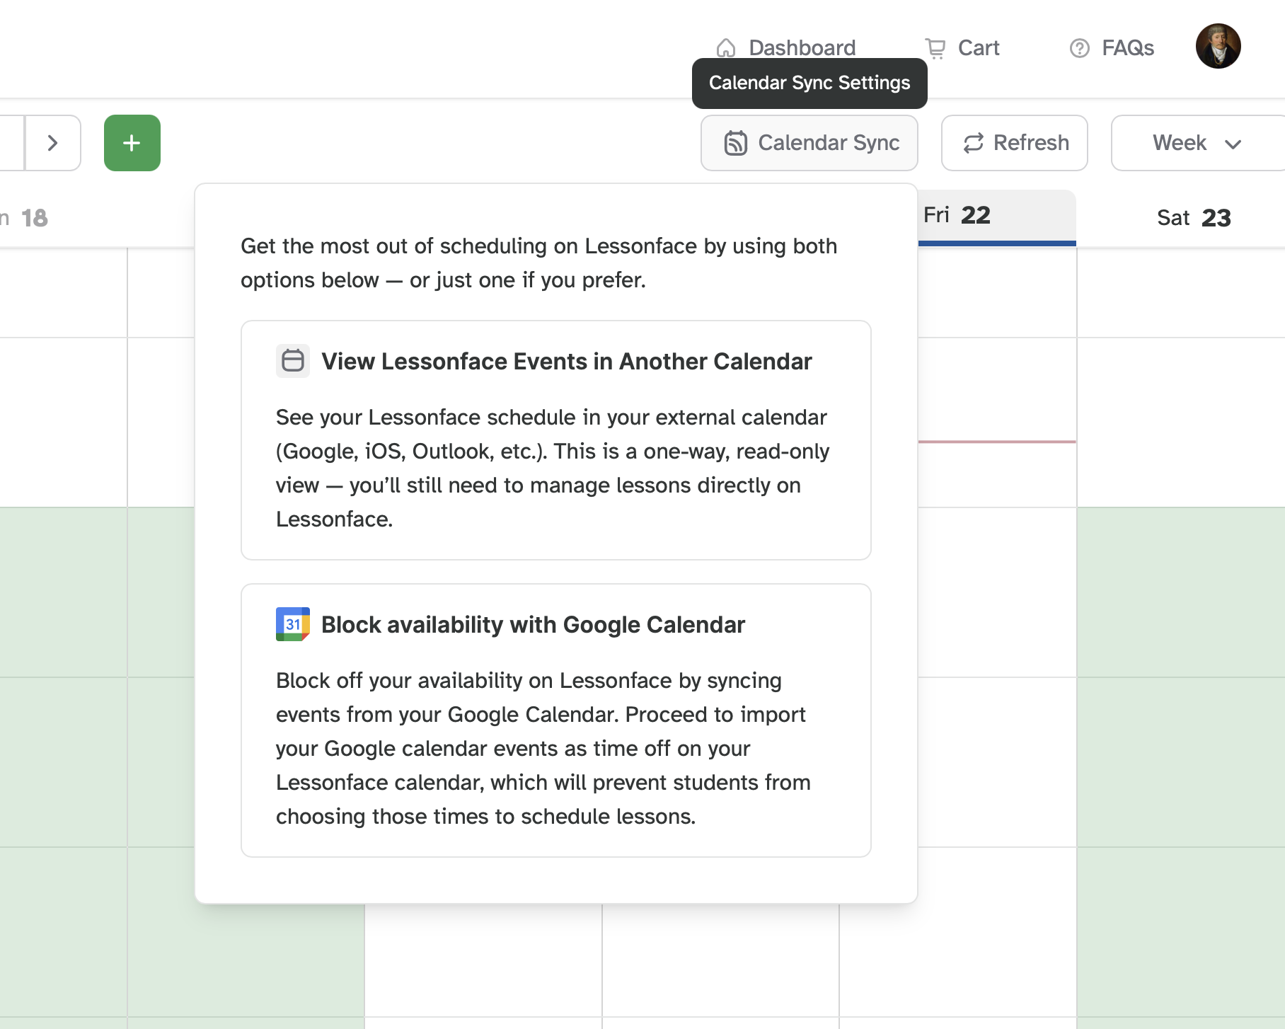The height and width of the screenshot is (1029, 1285).
Task: Click the question mark icon next to FAQs
Action: (x=1078, y=47)
